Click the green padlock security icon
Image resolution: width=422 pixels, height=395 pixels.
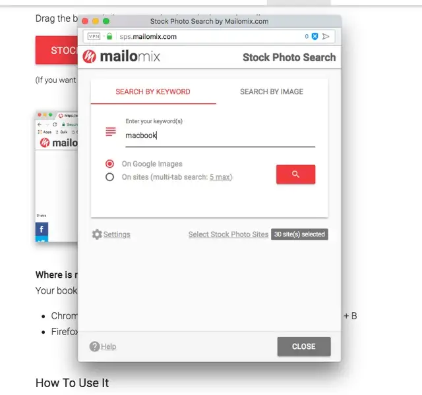(109, 36)
